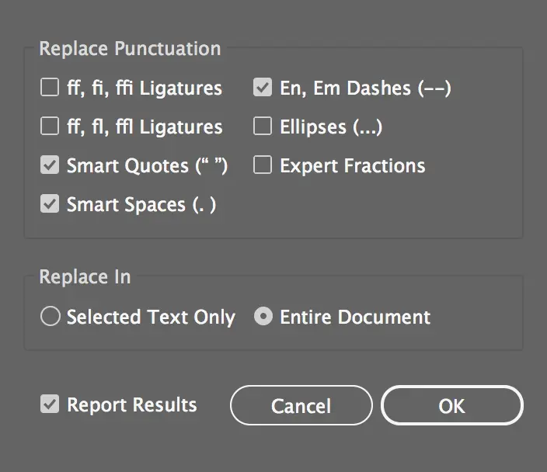Uncheck the Smart Spaces checkbox
This screenshot has height=472, width=547.
50,203
